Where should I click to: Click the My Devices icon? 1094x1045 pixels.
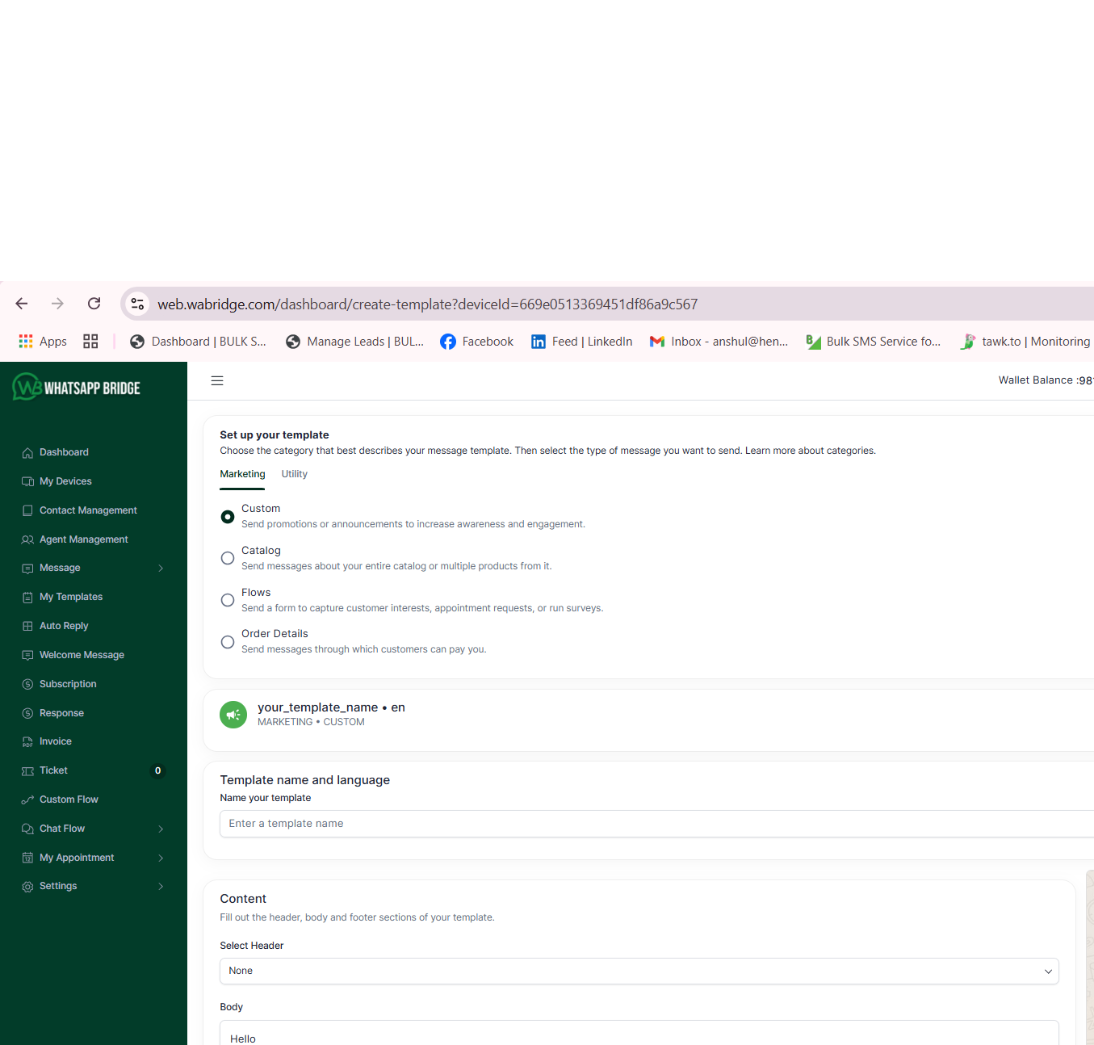27,481
